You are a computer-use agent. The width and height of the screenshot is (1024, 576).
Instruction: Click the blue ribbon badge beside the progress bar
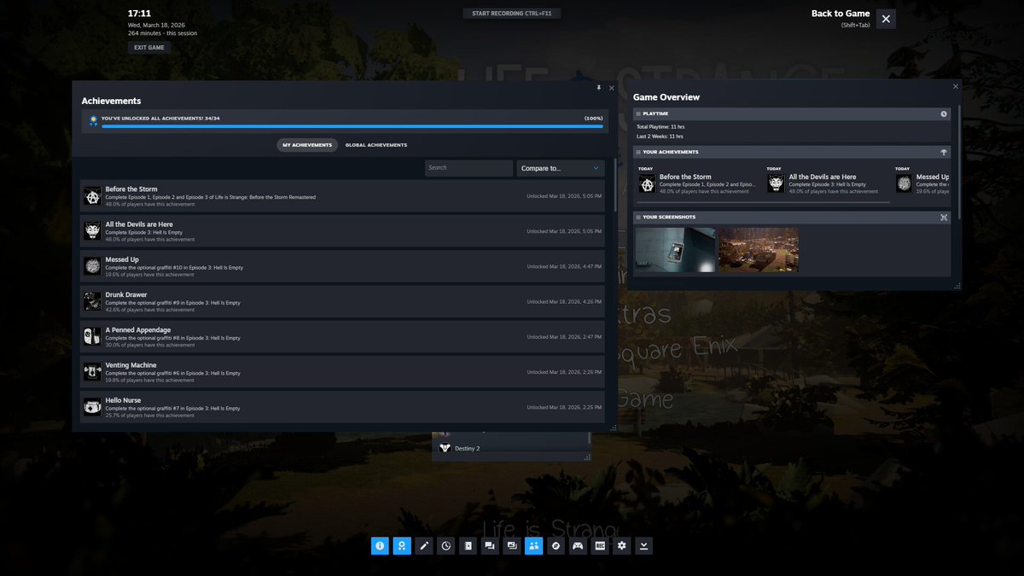(93, 121)
